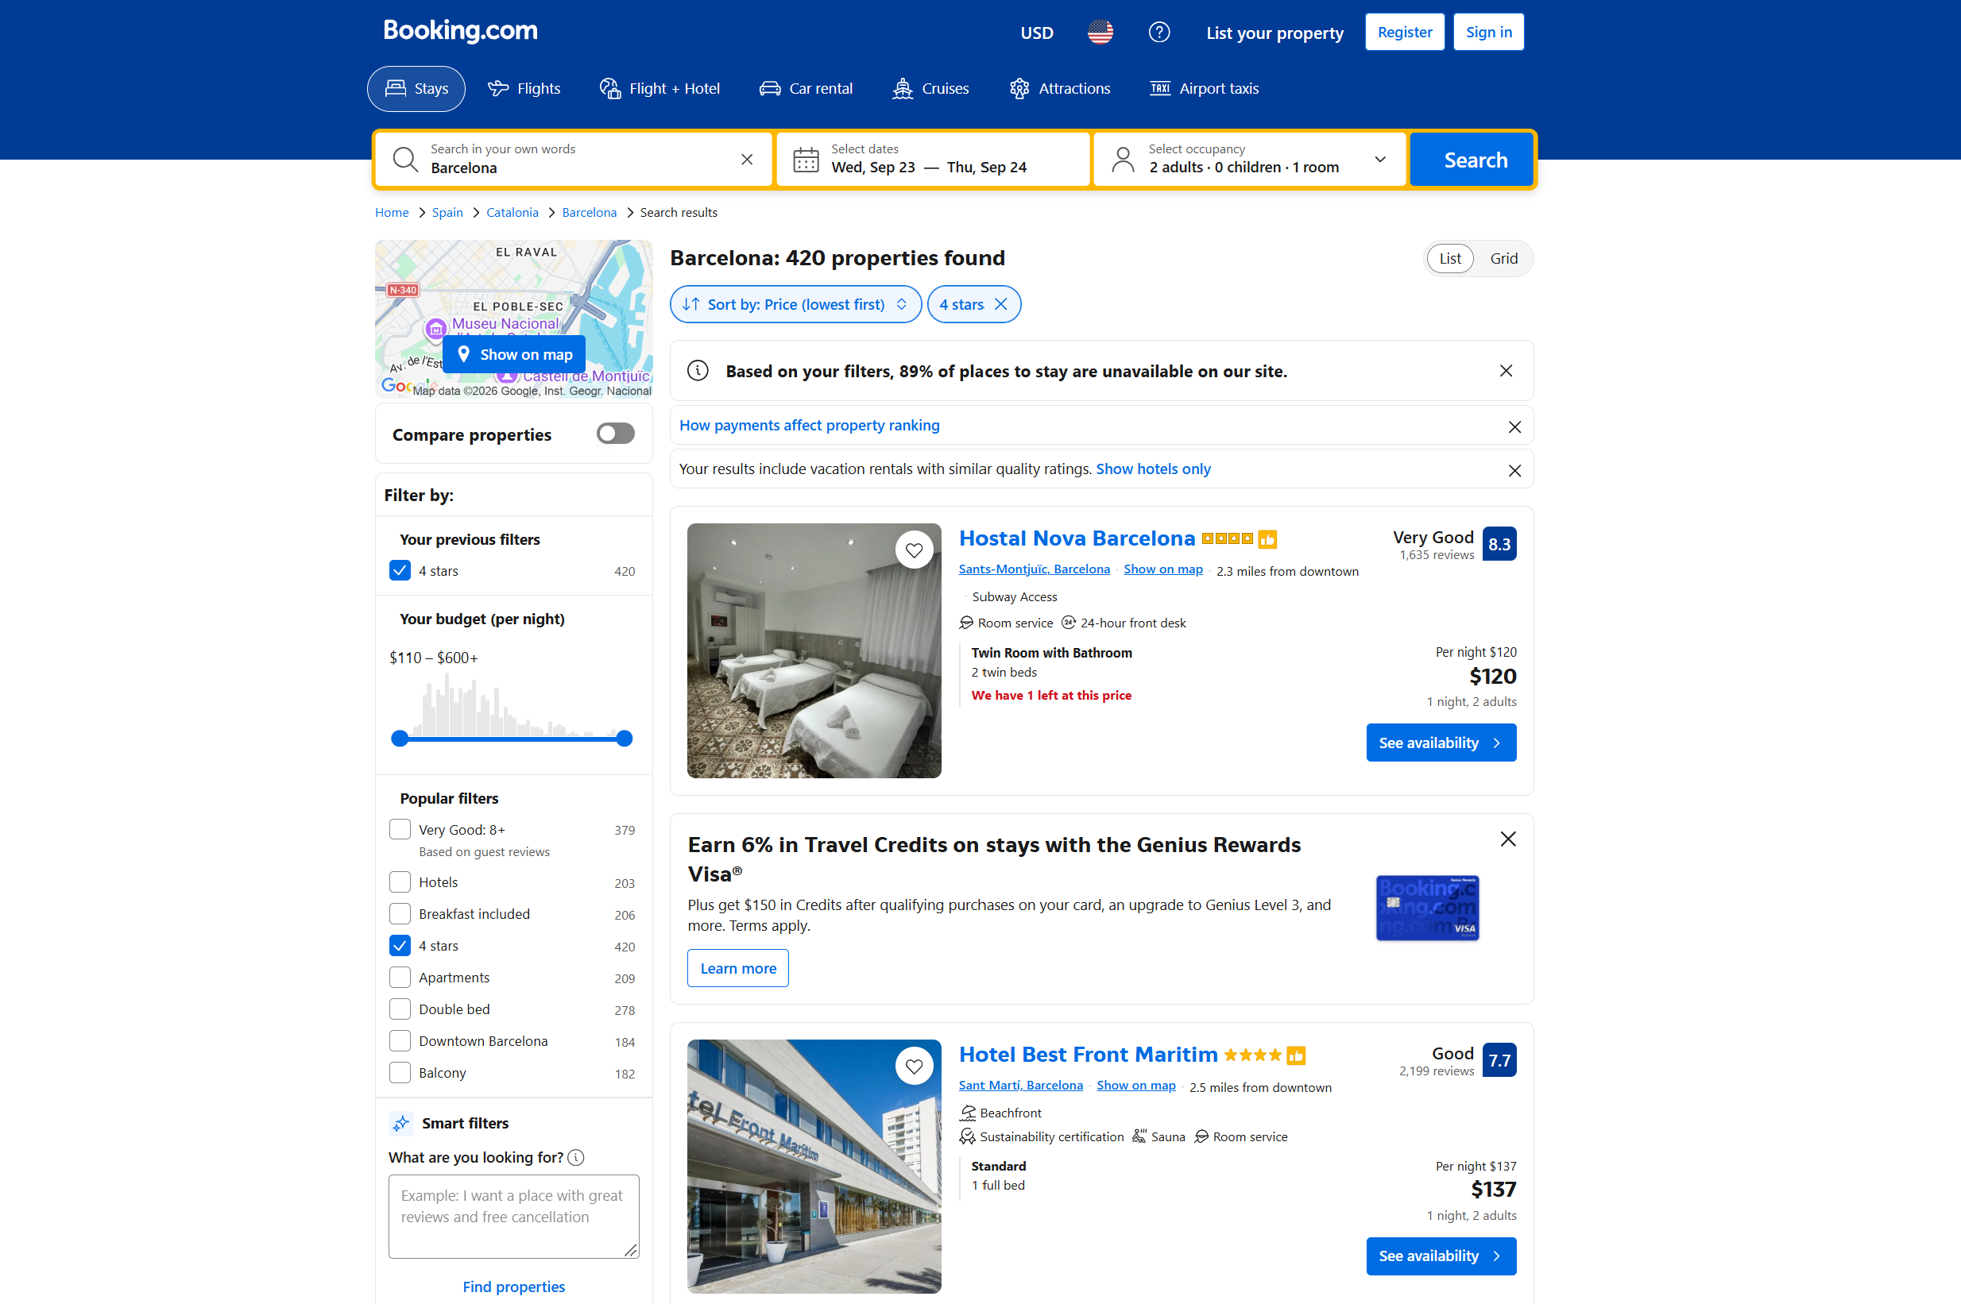Remove the 4 stars filter chip
The width and height of the screenshot is (1961, 1304).
1001,304
